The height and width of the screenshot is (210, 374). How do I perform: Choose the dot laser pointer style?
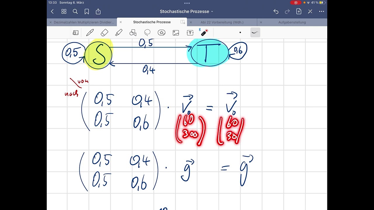point(240,32)
